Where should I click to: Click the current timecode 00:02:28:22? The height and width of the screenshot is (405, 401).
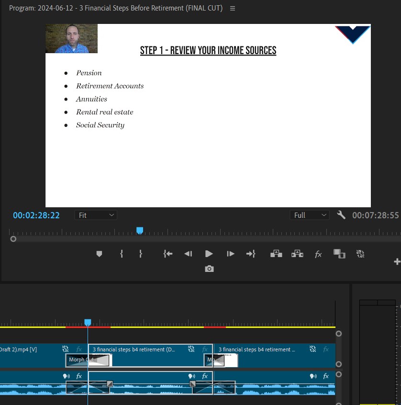pos(36,215)
